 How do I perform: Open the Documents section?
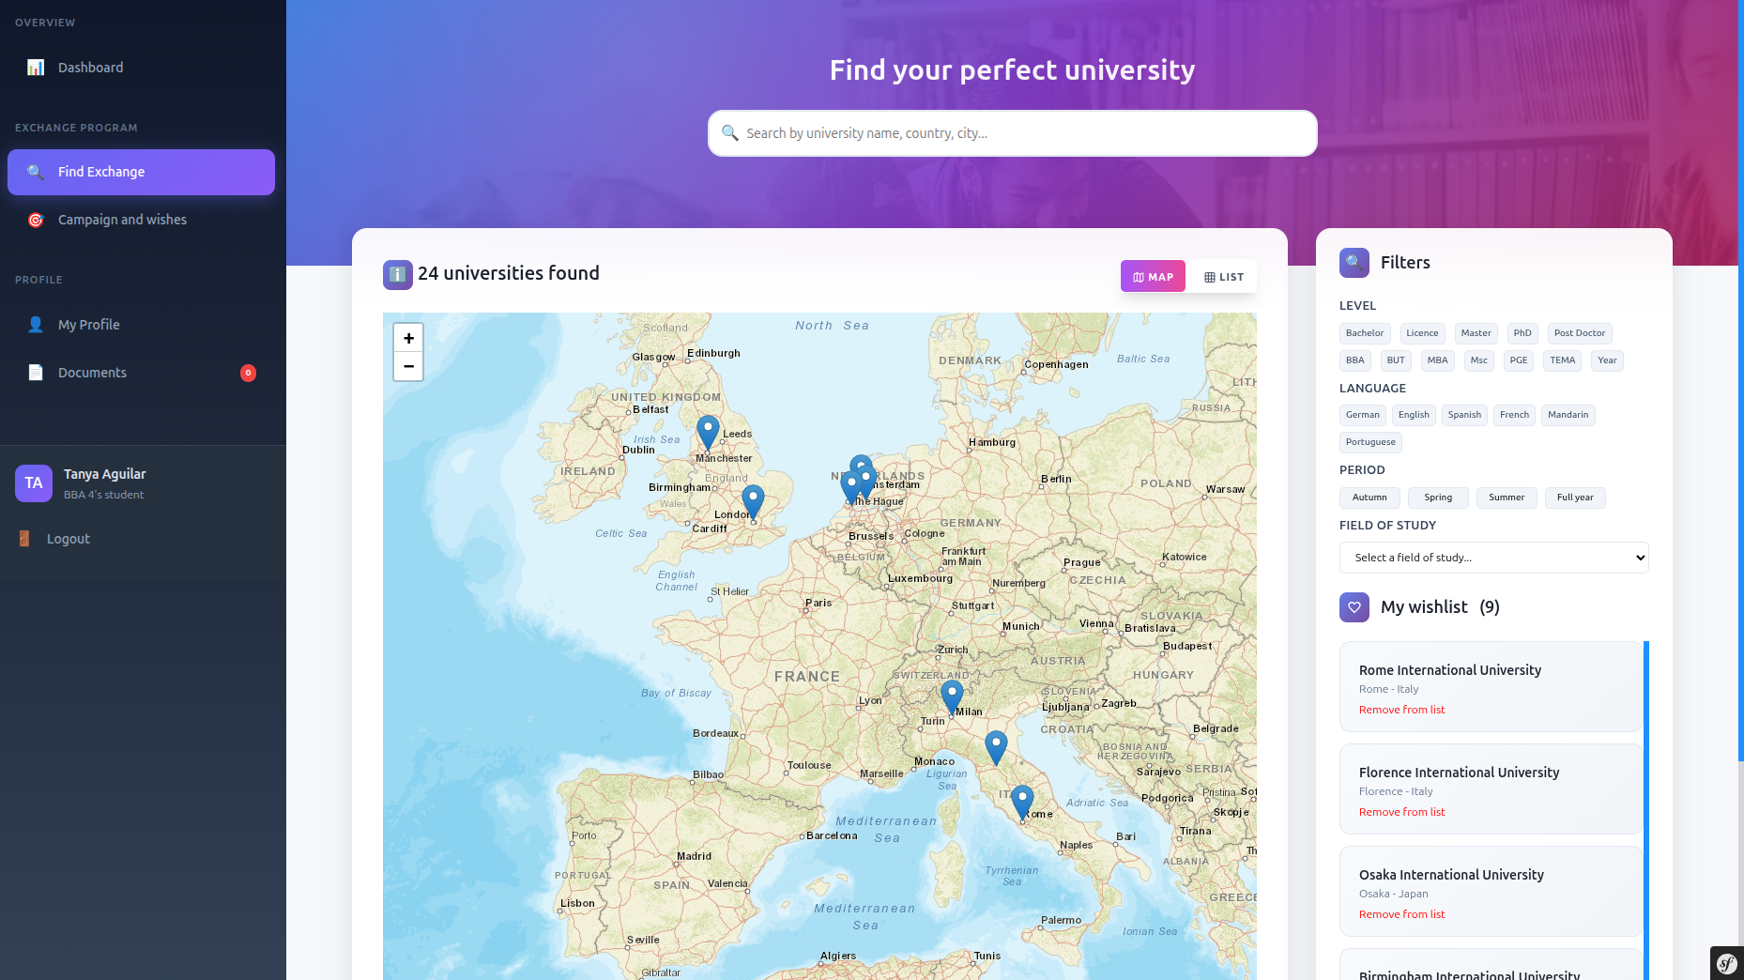[x=141, y=373]
